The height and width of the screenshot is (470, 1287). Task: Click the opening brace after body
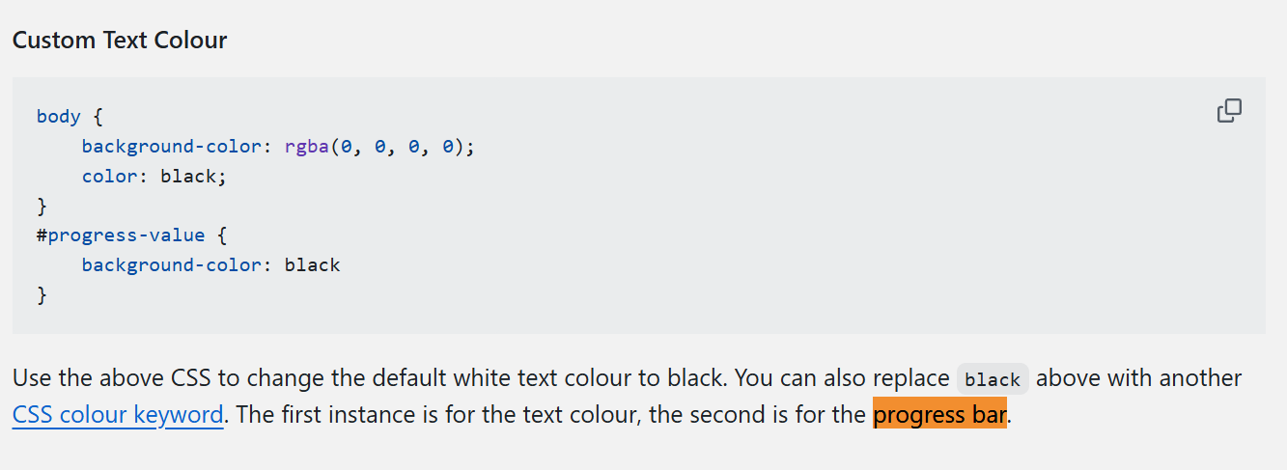[x=98, y=117]
